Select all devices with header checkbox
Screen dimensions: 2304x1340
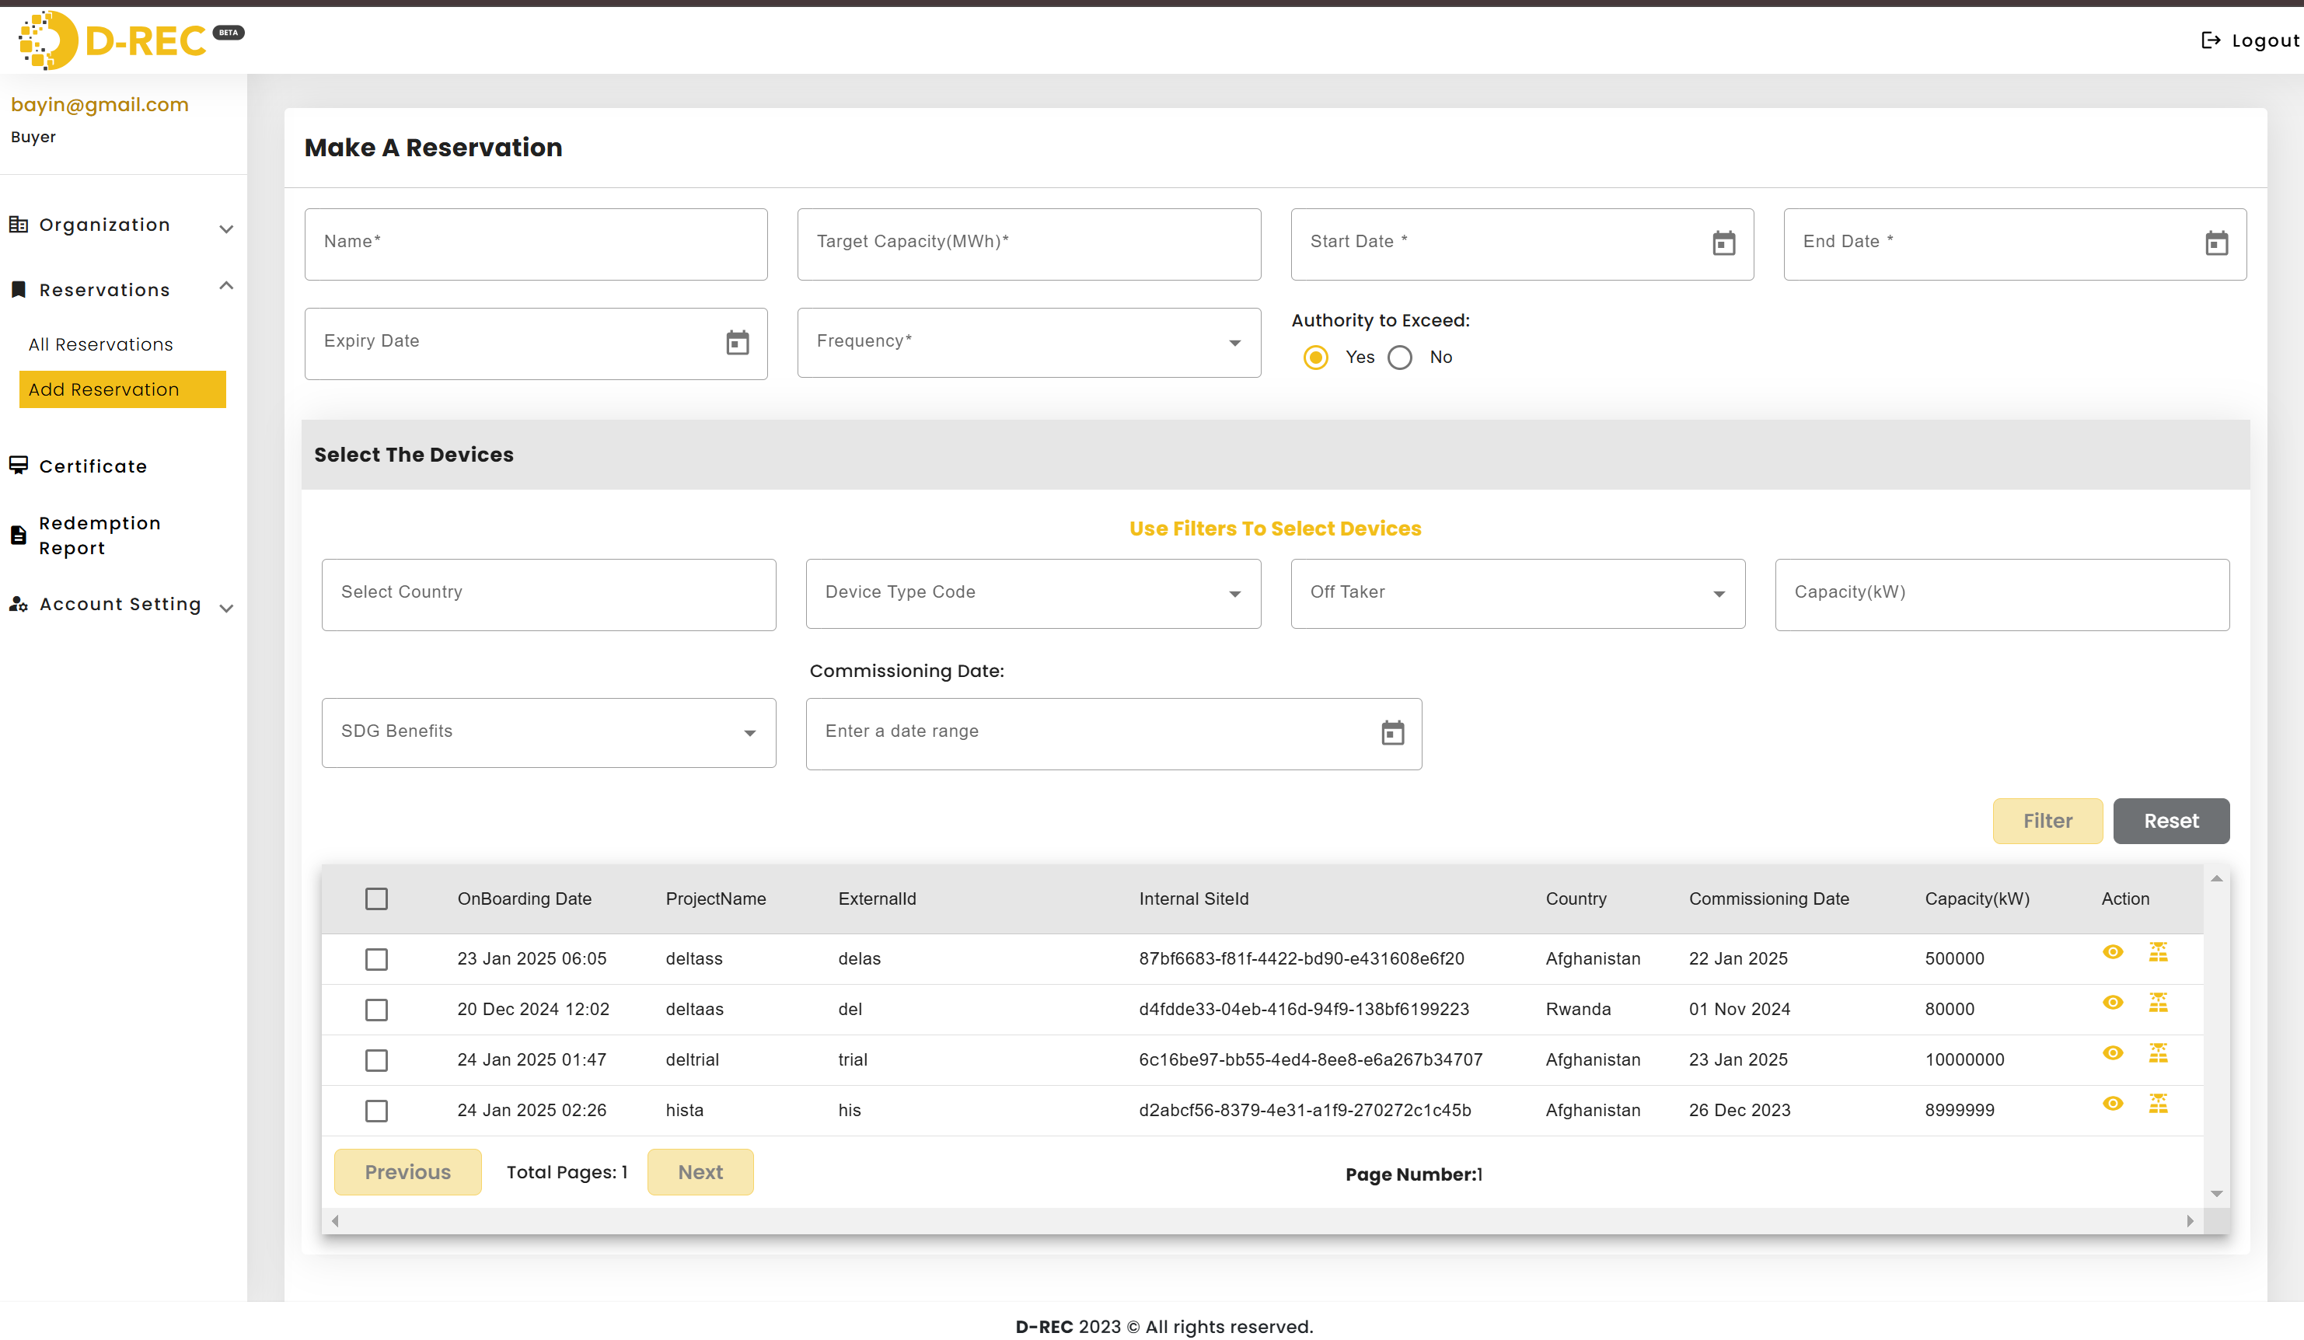(377, 899)
